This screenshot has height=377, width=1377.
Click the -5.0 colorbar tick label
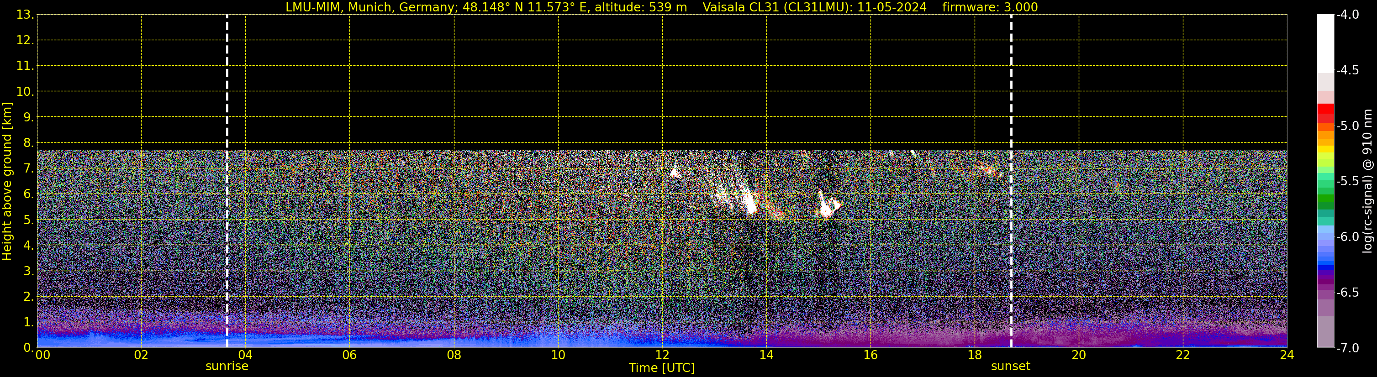(1347, 126)
